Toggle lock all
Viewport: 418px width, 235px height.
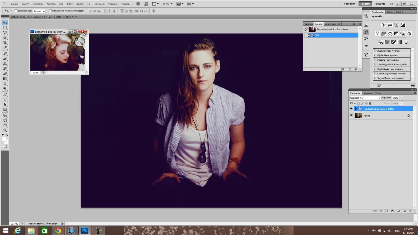370,103
